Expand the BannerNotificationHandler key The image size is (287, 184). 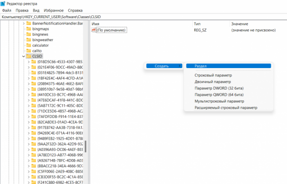point(23,23)
